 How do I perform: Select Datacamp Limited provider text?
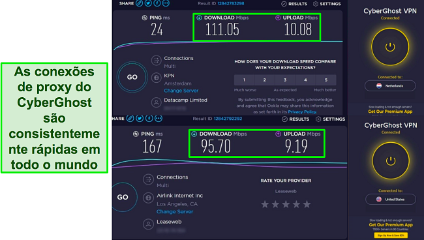[x=185, y=100]
